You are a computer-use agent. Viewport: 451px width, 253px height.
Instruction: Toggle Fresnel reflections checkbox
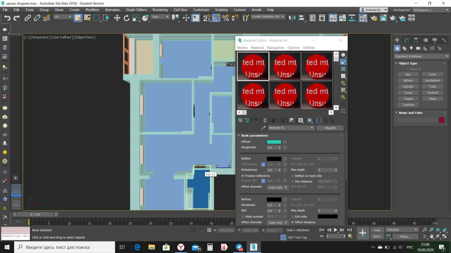(243, 176)
